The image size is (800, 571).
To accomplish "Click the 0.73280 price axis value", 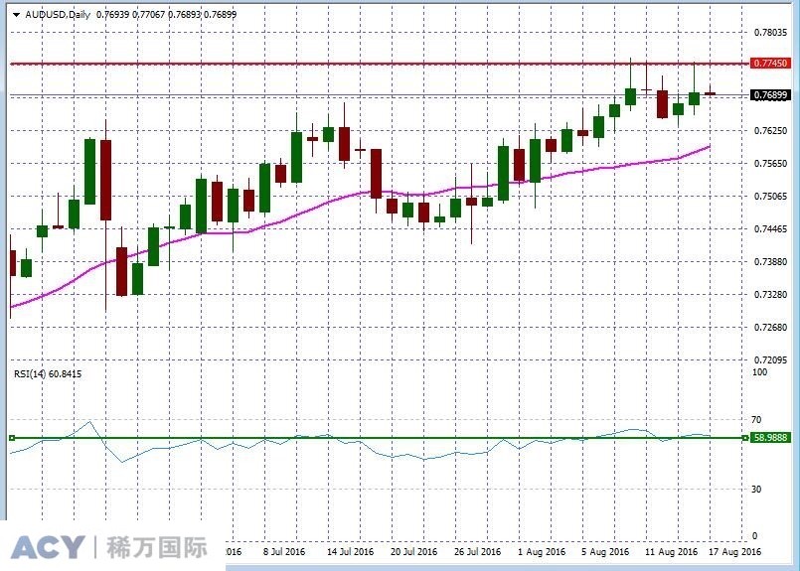I will click(x=770, y=294).
